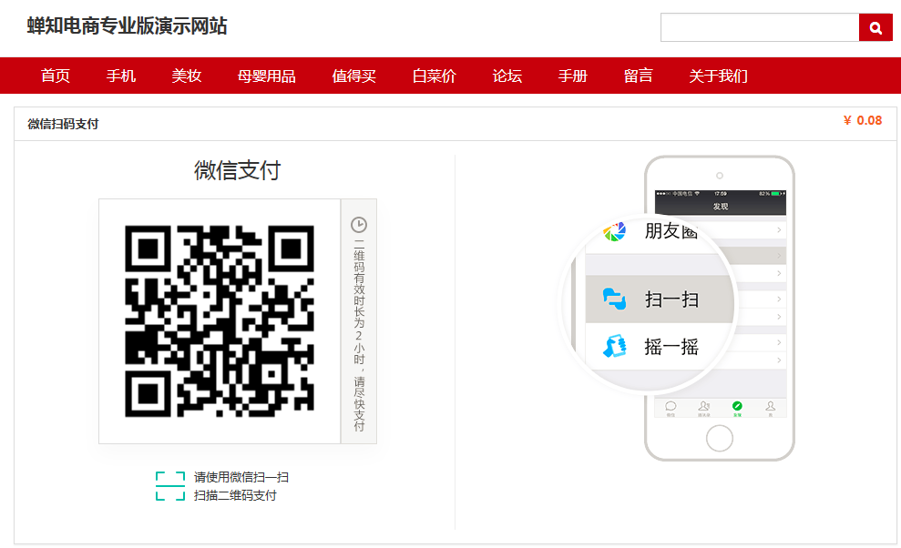Click the 摇一摇 shake icon in phone image
Image resolution: width=901 pixels, height=548 pixels.
(614, 347)
